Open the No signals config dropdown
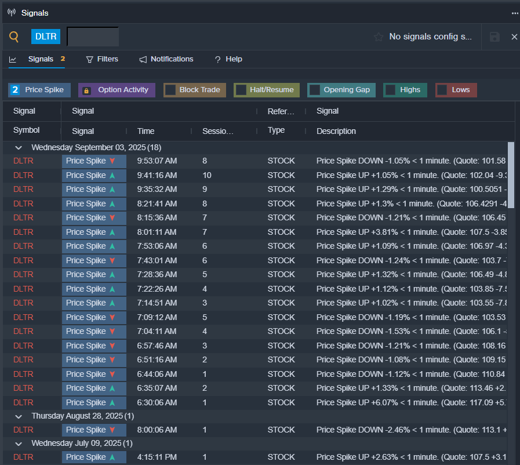Viewport: 520px width, 465px height. [x=430, y=37]
